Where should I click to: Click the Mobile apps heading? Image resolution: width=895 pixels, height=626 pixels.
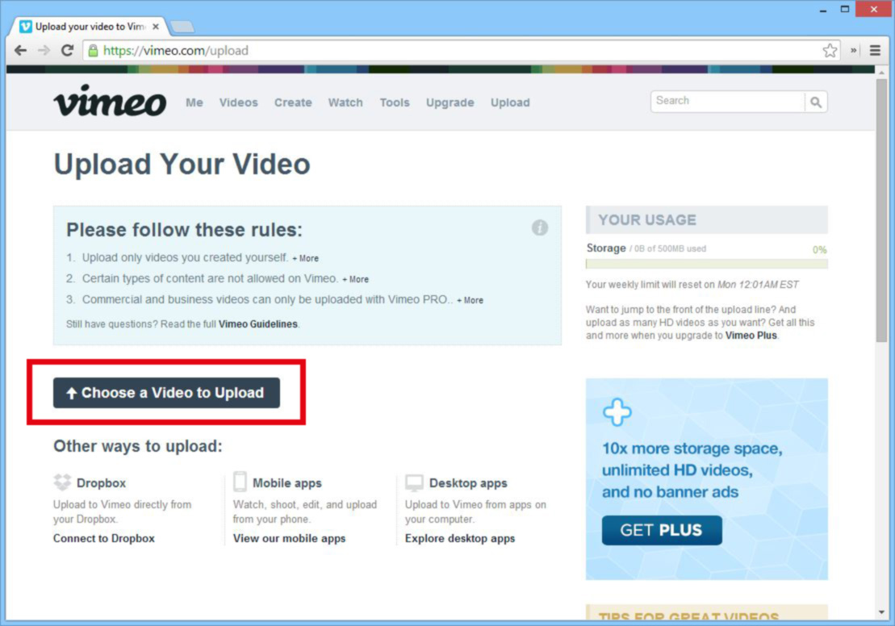[287, 483]
